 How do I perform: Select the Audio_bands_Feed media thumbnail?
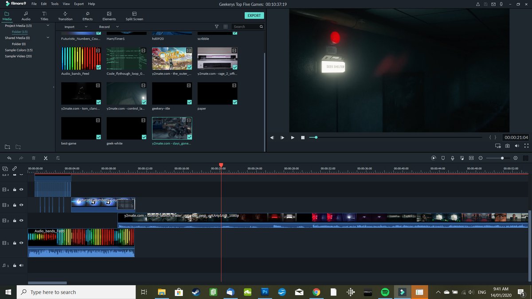click(81, 58)
